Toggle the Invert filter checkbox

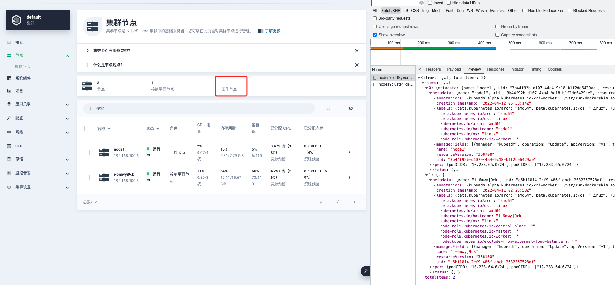pyautogui.click(x=430, y=3)
